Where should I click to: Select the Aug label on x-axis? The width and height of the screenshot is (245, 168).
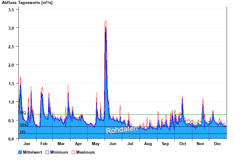(148, 144)
